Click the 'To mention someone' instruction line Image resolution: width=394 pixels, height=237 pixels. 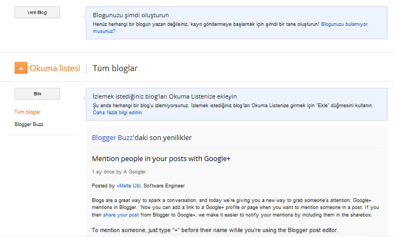click(x=215, y=231)
